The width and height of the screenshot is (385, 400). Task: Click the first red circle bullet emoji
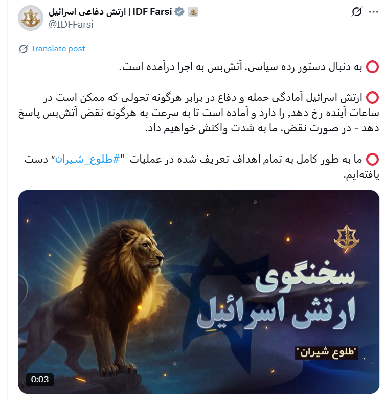click(x=372, y=67)
